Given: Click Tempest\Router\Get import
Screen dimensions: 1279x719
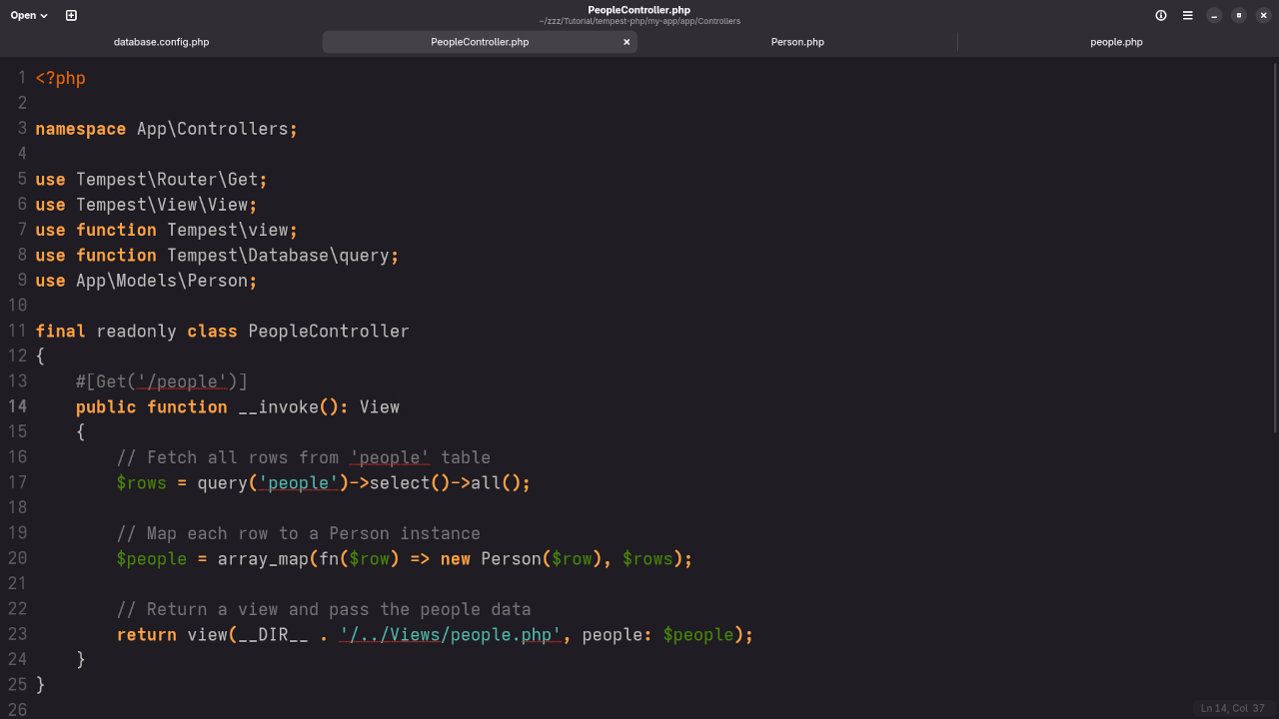Looking at the screenshot, I should [x=167, y=180].
